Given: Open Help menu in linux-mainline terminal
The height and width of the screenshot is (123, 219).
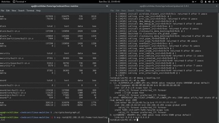Looking at the screenshot, I should [x=38, y=11].
